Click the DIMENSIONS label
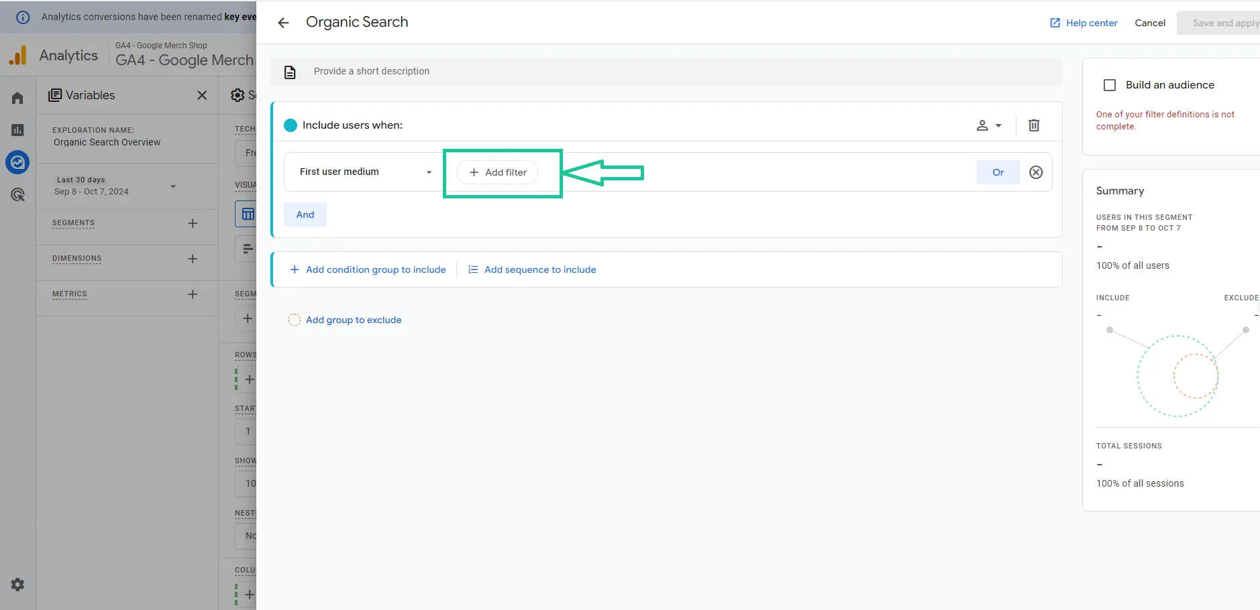 click(77, 258)
